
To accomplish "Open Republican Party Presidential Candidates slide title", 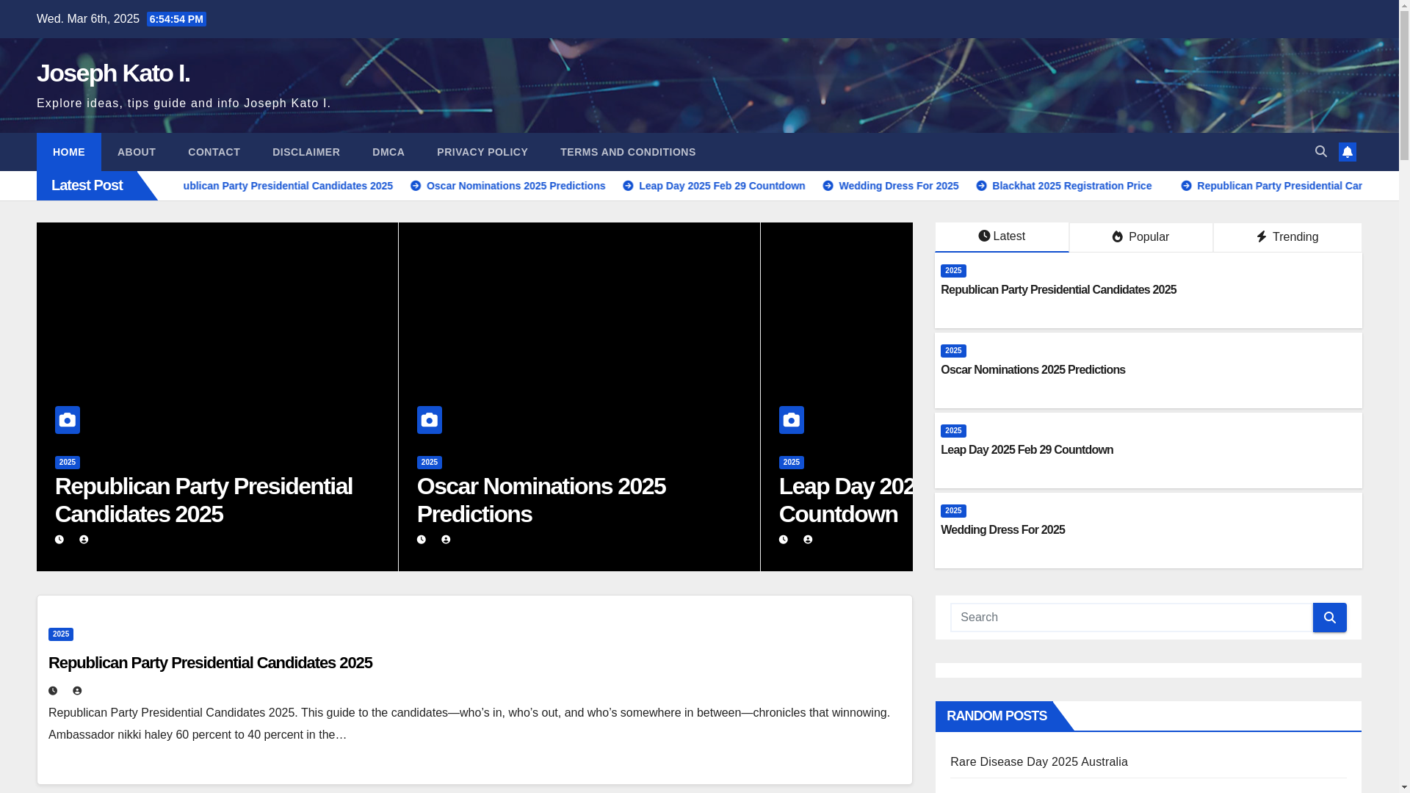I will pos(203,500).
